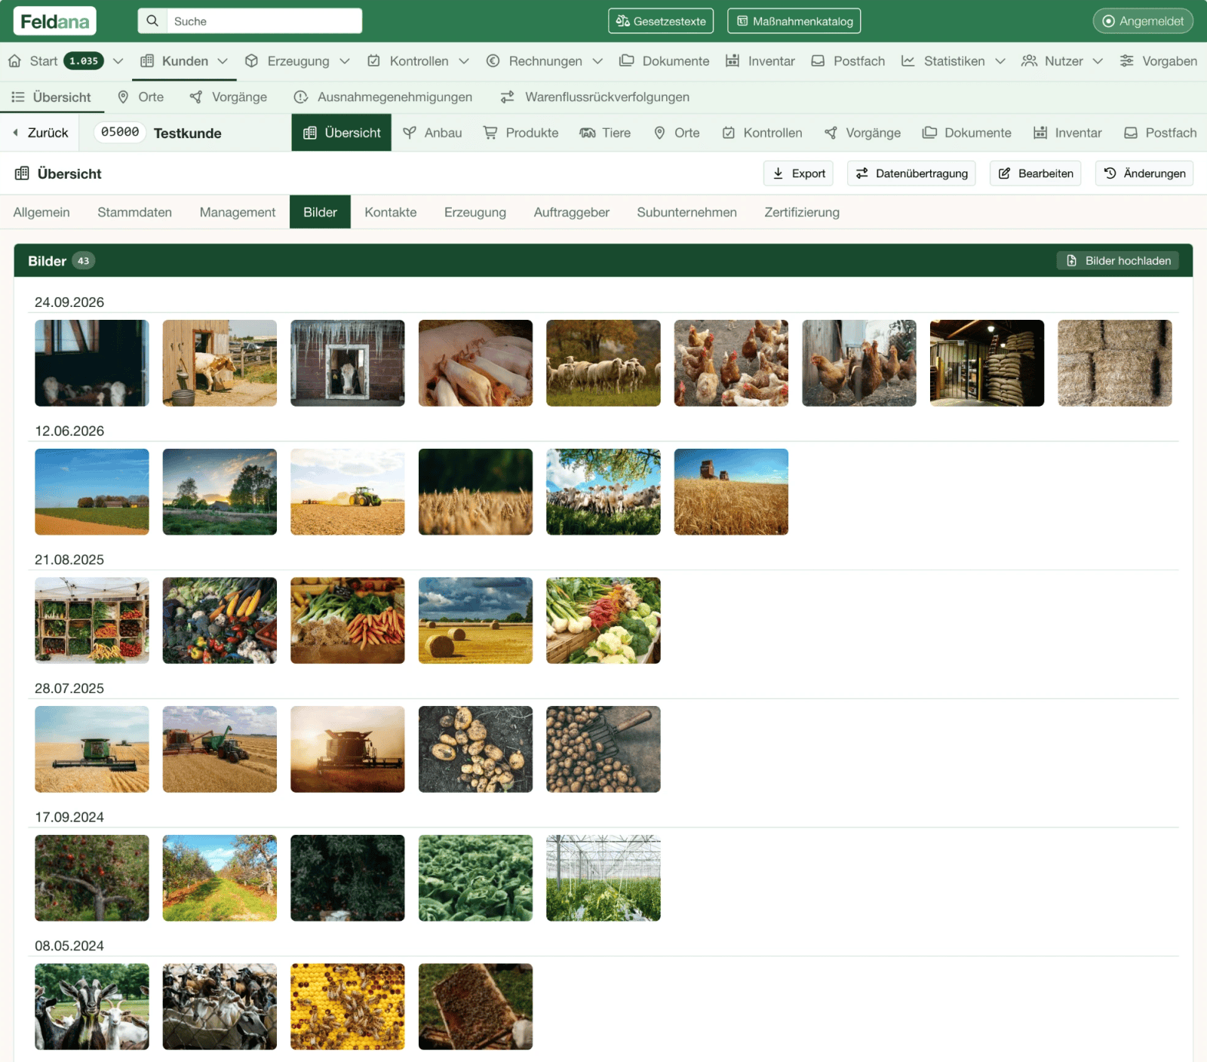Expand the Kunden dropdown chevron
The height and width of the screenshot is (1062, 1207).
(x=223, y=61)
